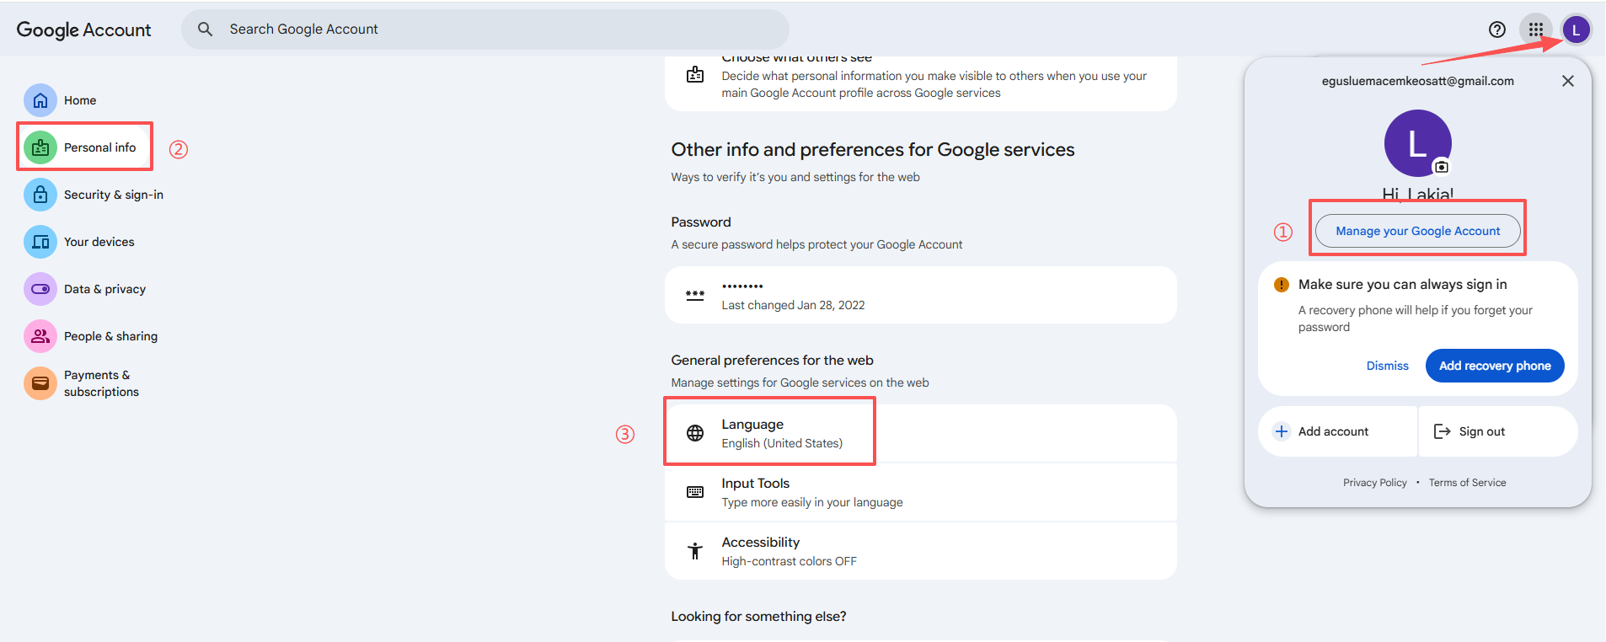Open the Google apps grid
This screenshot has width=1606, height=642.
click(1536, 29)
